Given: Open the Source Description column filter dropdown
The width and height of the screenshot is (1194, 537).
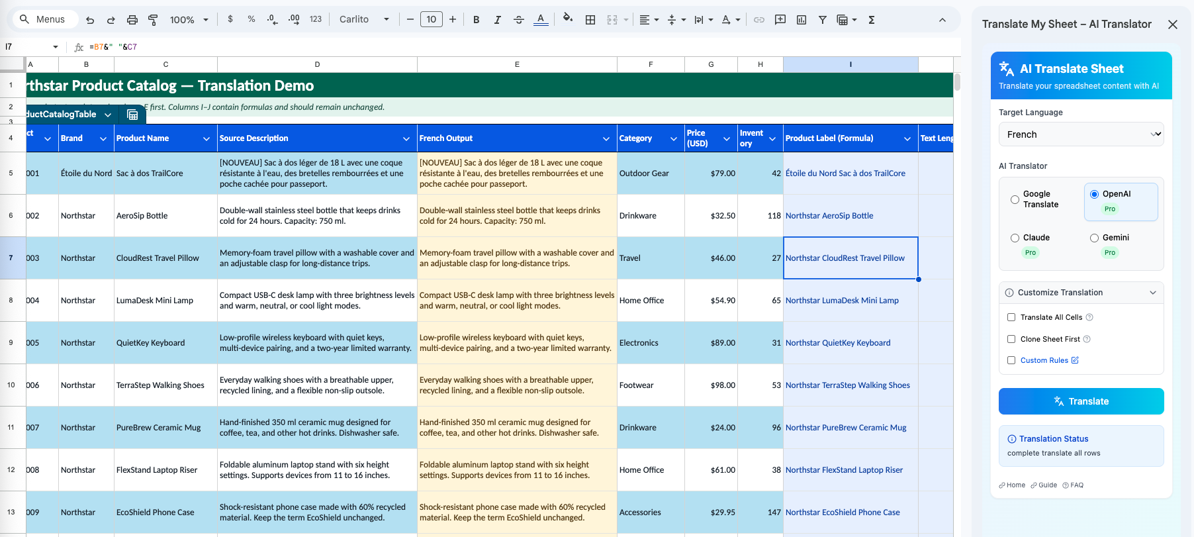Looking at the screenshot, I should pos(406,138).
